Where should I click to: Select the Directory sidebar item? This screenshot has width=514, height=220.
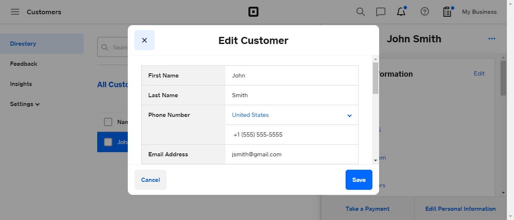tap(42, 44)
